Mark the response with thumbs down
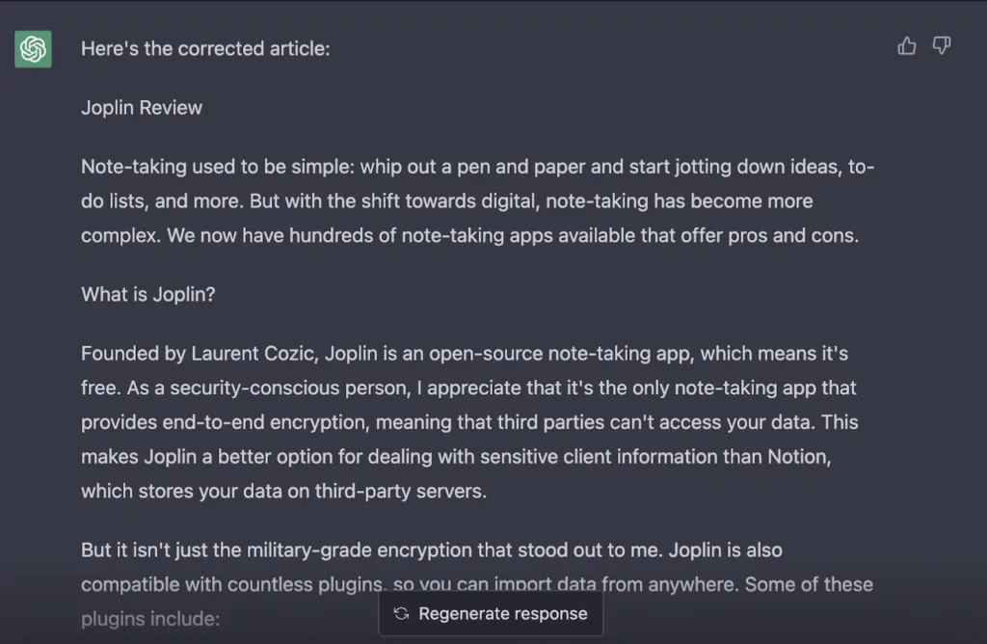Viewport: 987px width, 644px height. (x=942, y=45)
